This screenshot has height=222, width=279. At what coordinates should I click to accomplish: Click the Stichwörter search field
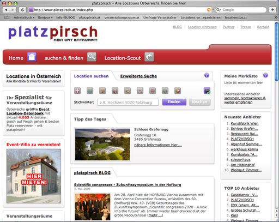point(128,103)
